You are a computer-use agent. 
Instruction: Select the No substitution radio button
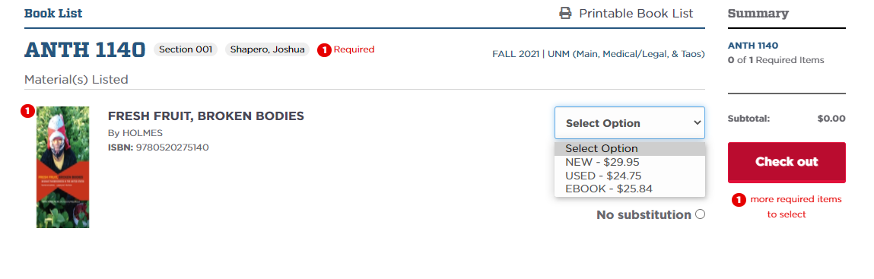pos(700,214)
